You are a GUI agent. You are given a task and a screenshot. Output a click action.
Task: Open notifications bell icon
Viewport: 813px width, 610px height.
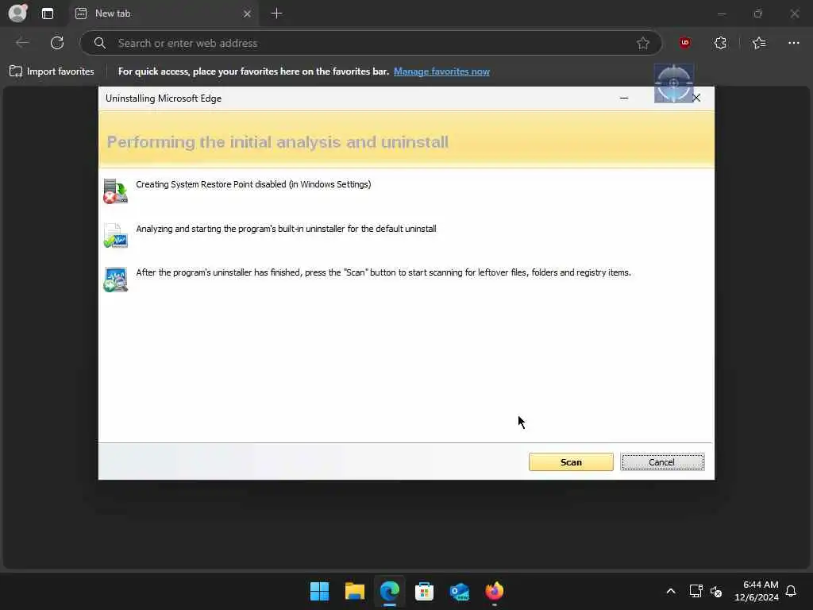[791, 591]
